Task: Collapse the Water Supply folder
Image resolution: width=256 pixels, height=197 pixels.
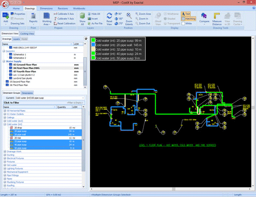Action: click(4, 61)
